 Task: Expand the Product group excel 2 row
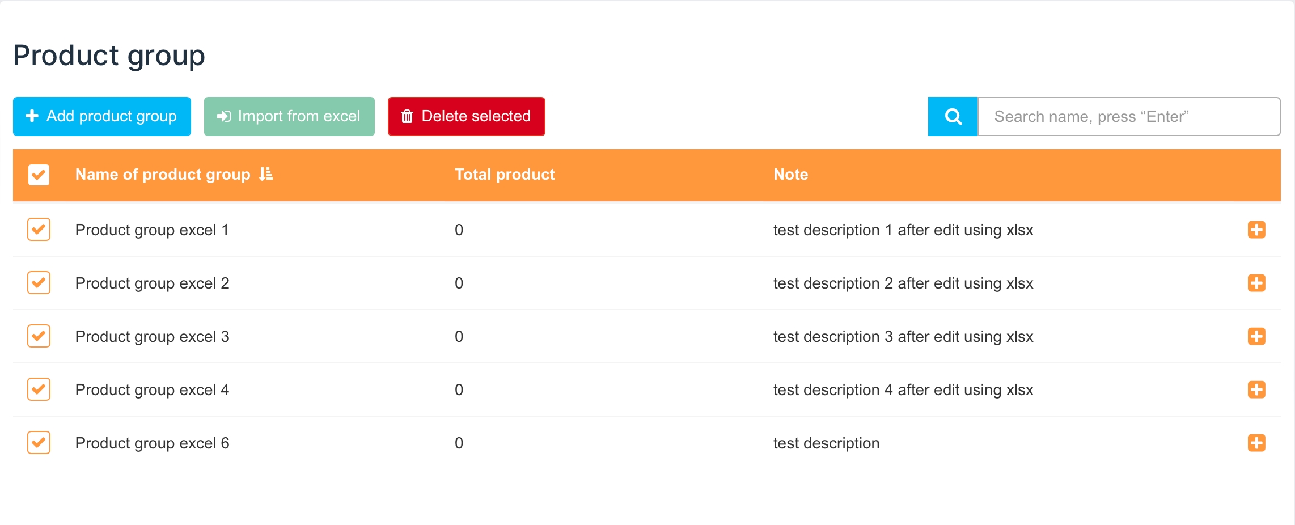coord(1256,283)
